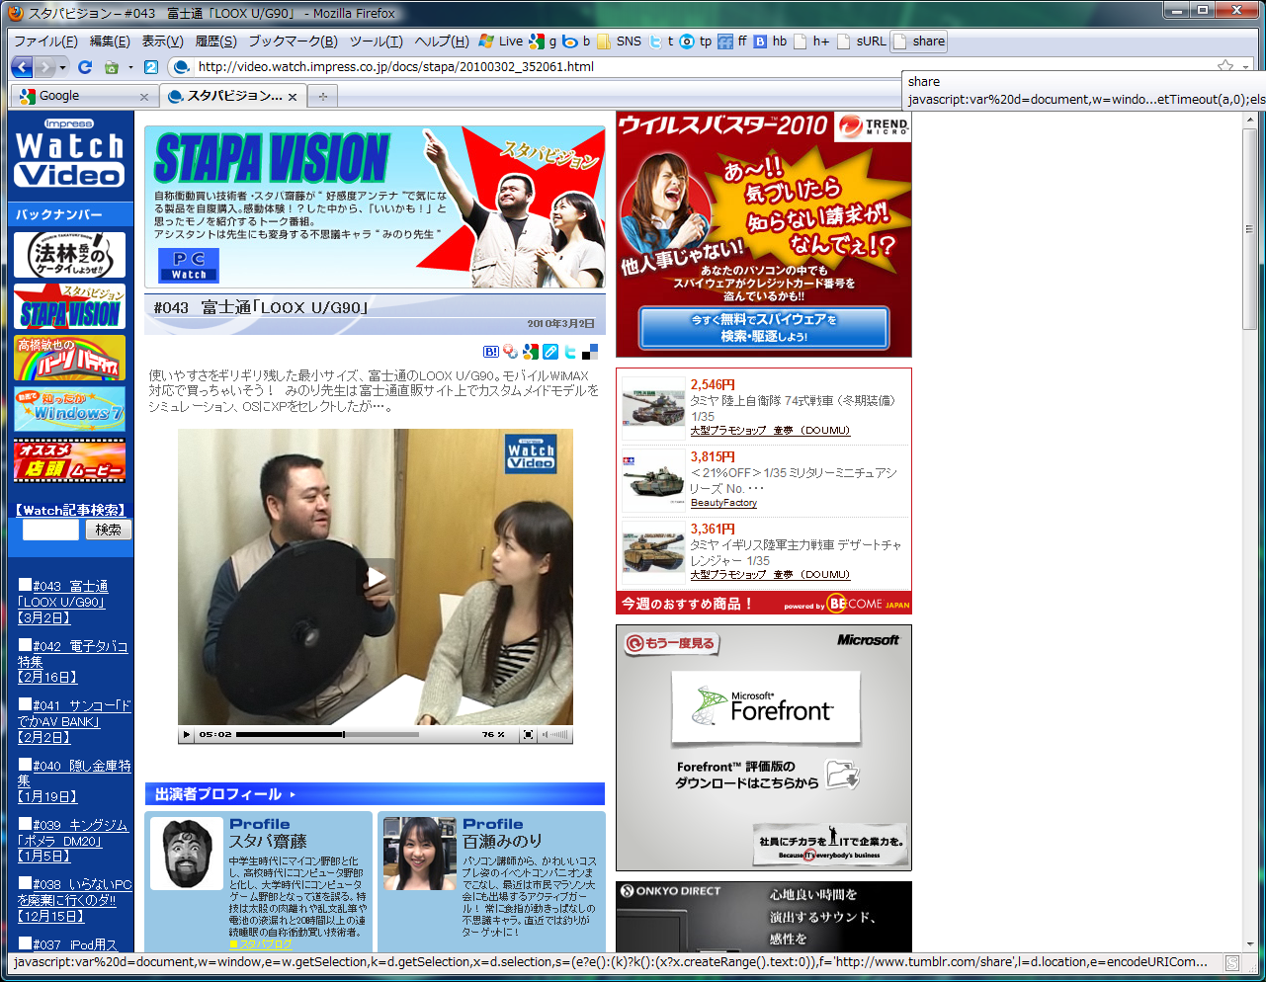1266x982 pixels.
Task: Click the sURL bookmarklet
Action: [x=862, y=41]
